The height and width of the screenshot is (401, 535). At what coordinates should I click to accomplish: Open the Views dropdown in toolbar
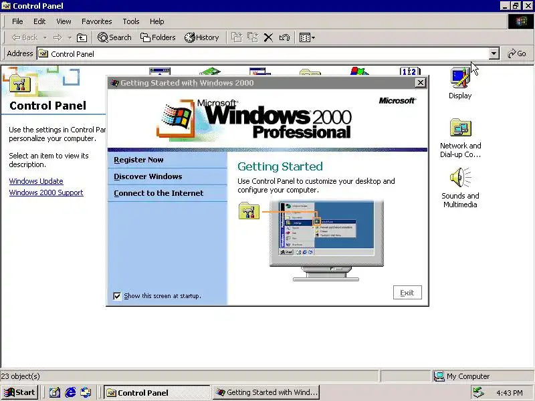[x=307, y=37]
